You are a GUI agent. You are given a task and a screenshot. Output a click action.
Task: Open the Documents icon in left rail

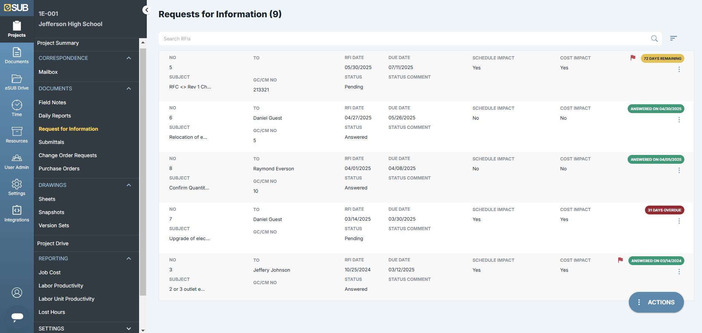[x=17, y=55]
